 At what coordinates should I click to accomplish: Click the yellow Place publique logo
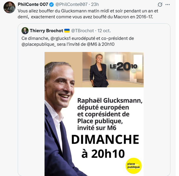pos(133,165)
